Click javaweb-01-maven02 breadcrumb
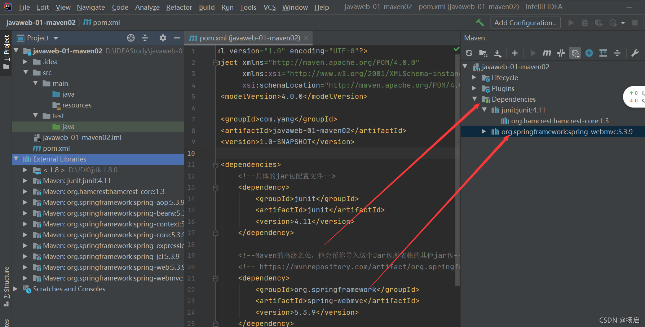The height and width of the screenshot is (327, 645). click(41, 22)
